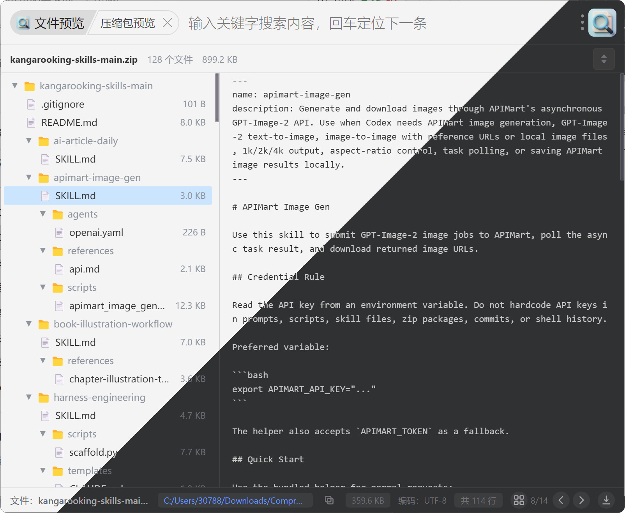Go to the next file

coord(581,500)
